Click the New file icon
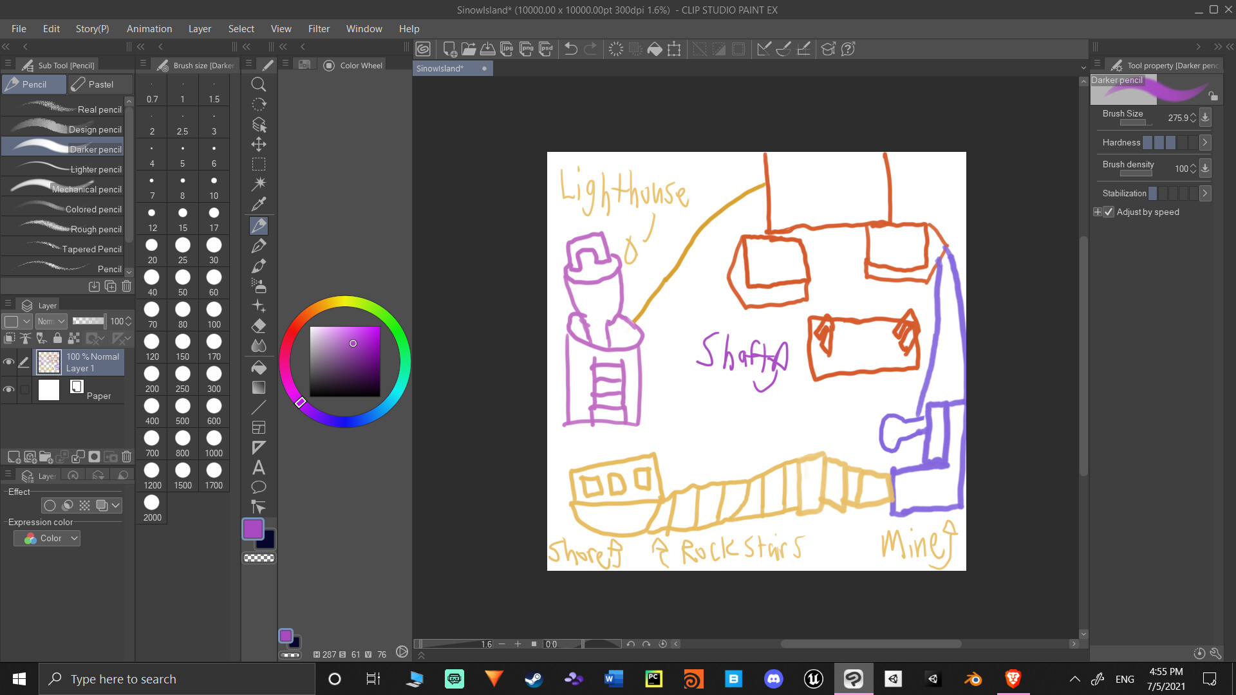1236x695 pixels. tap(450, 49)
